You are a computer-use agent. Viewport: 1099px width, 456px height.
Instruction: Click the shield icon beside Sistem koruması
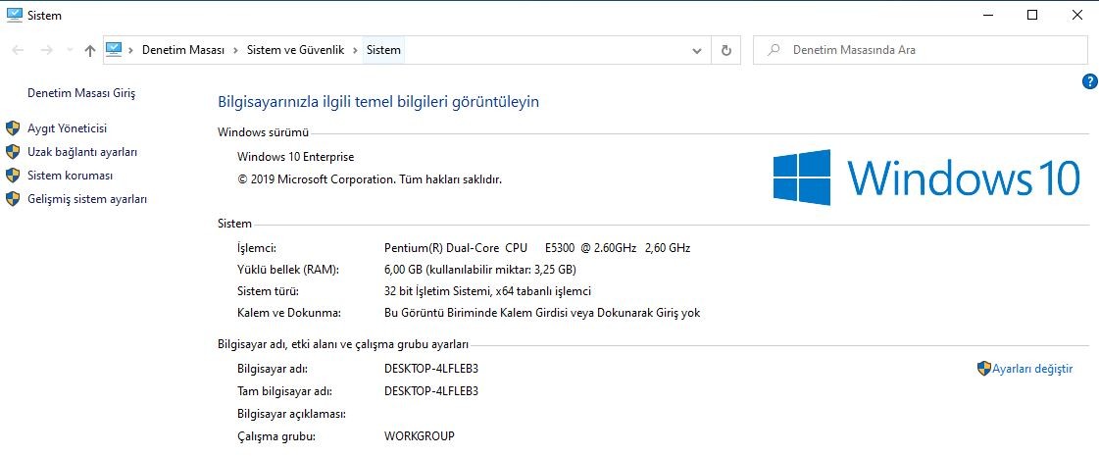[13, 176]
